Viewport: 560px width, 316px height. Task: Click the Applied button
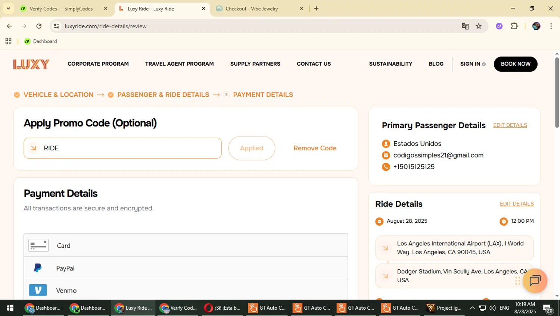(252, 148)
